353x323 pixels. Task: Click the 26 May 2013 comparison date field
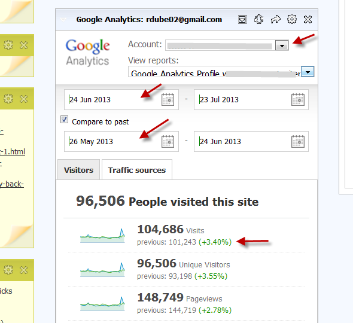pos(121,141)
